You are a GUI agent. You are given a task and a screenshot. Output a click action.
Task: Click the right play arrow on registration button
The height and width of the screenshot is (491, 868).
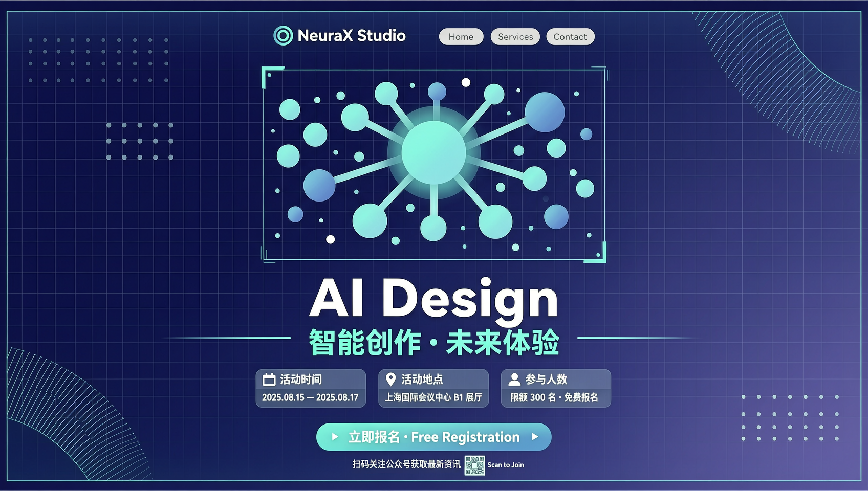pyautogui.click(x=535, y=437)
